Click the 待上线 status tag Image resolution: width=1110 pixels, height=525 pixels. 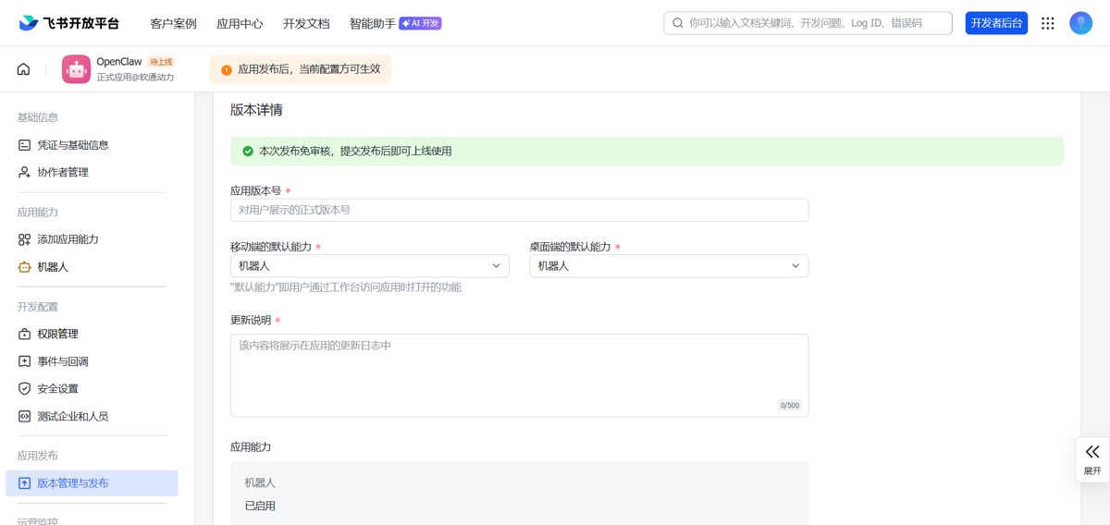click(161, 62)
